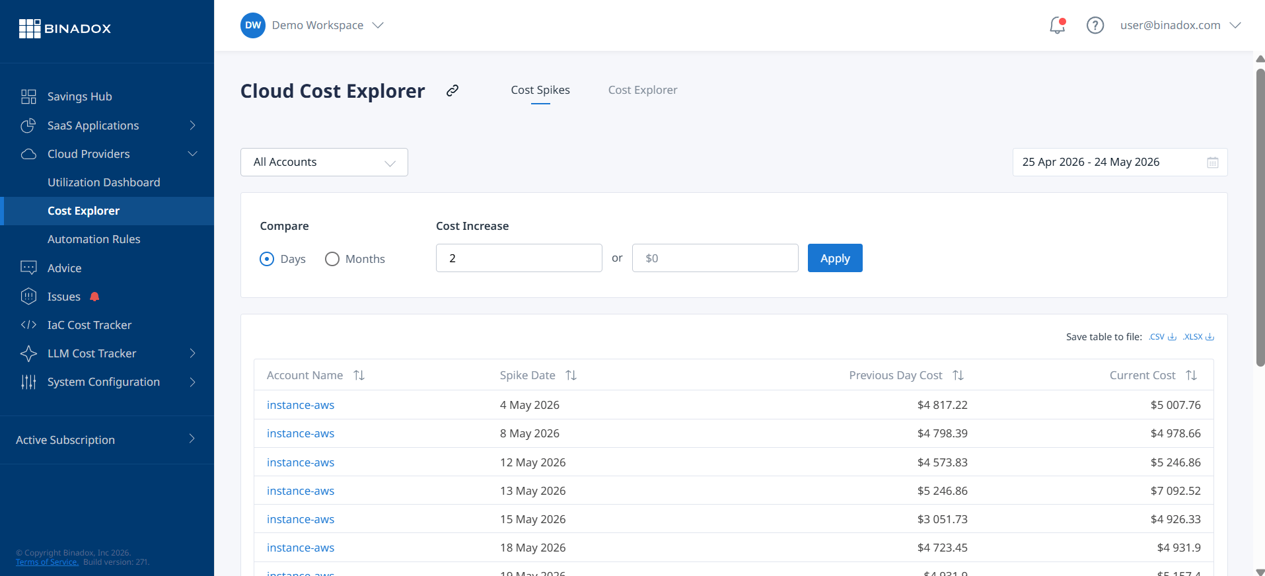Expand LLM Cost Tracker chevron
The image size is (1265, 576).
coord(192,353)
